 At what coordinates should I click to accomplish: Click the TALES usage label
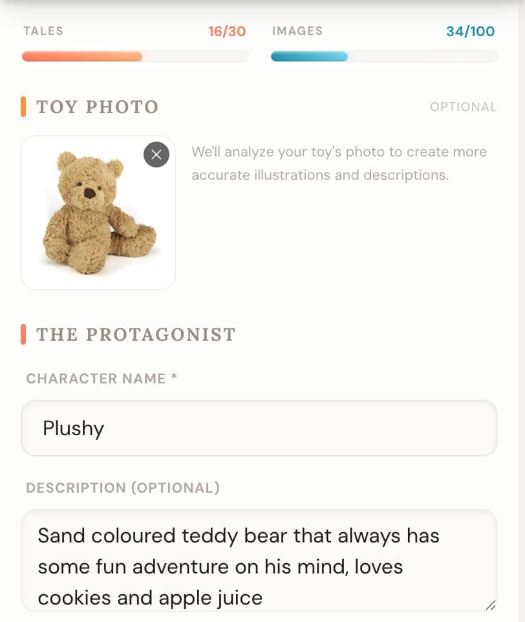coord(43,31)
